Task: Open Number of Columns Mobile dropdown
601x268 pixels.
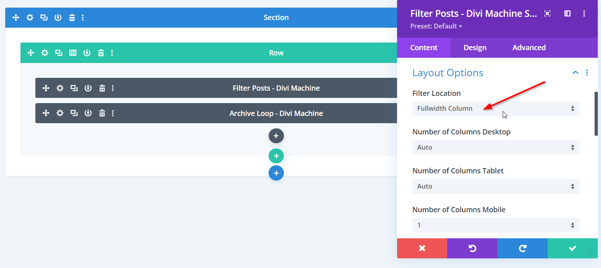Action: 495,225
